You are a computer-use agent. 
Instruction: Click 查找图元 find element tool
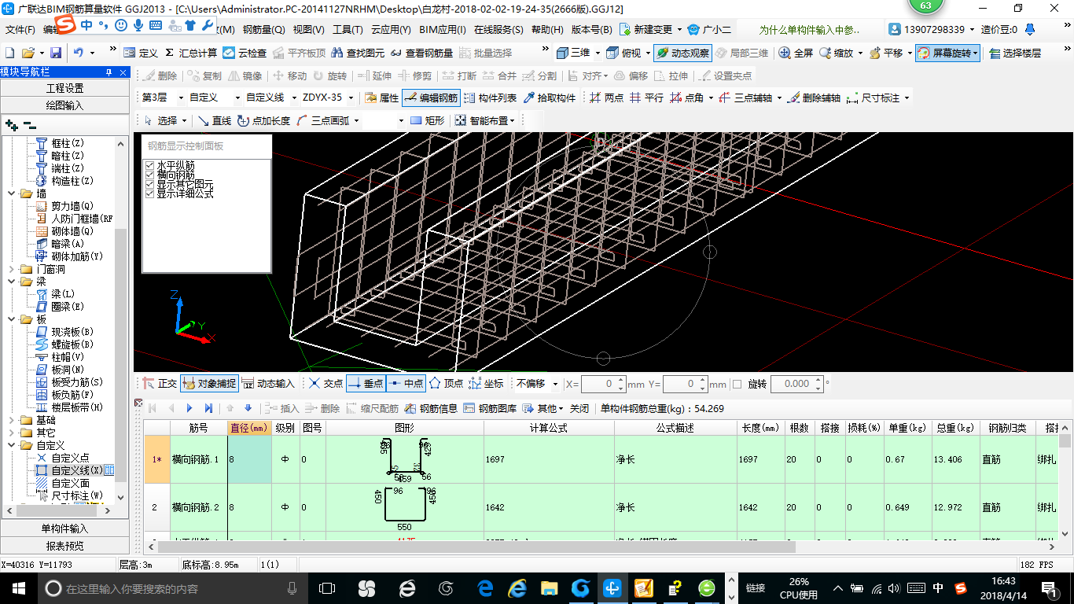tap(358, 53)
